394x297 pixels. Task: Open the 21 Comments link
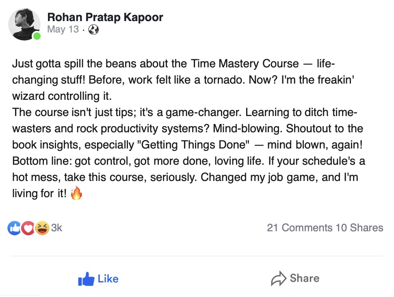point(299,228)
